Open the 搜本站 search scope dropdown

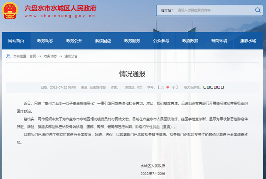click(167, 10)
